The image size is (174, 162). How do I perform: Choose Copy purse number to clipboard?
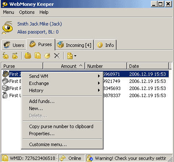click(62, 126)
